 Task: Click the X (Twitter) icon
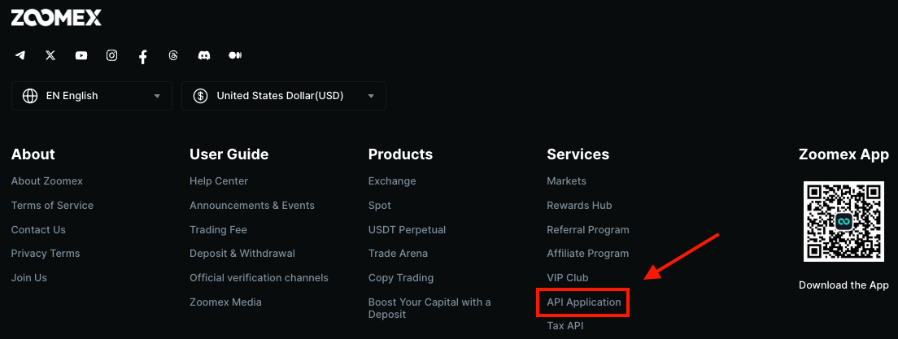click(50, 55)
